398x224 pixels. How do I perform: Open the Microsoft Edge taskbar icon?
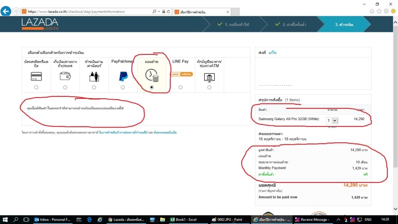coord(89,219)
